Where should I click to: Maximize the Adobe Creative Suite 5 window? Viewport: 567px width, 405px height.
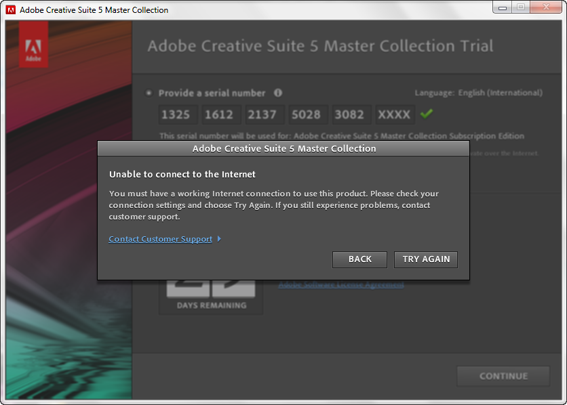521,7
